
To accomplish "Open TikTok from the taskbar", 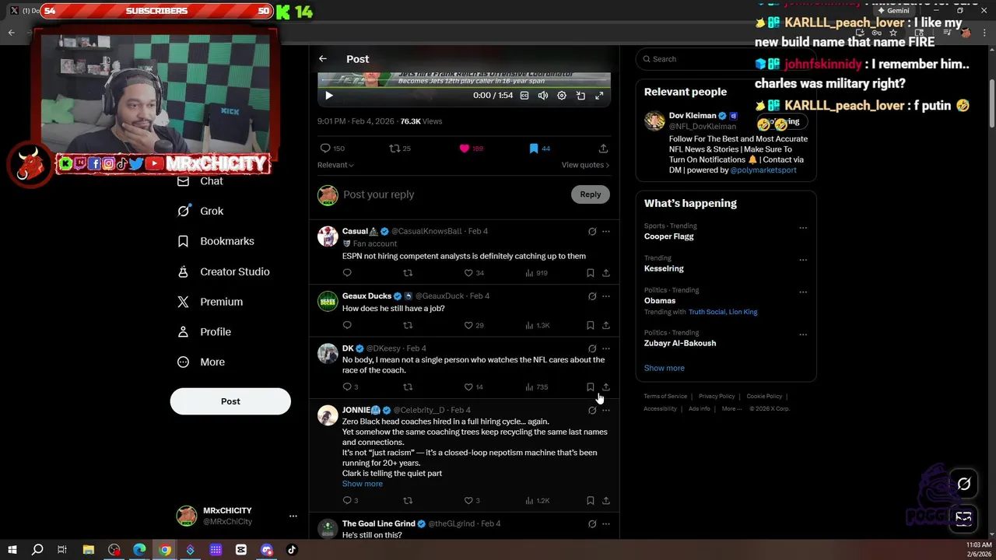I will [x=292, y=550].
